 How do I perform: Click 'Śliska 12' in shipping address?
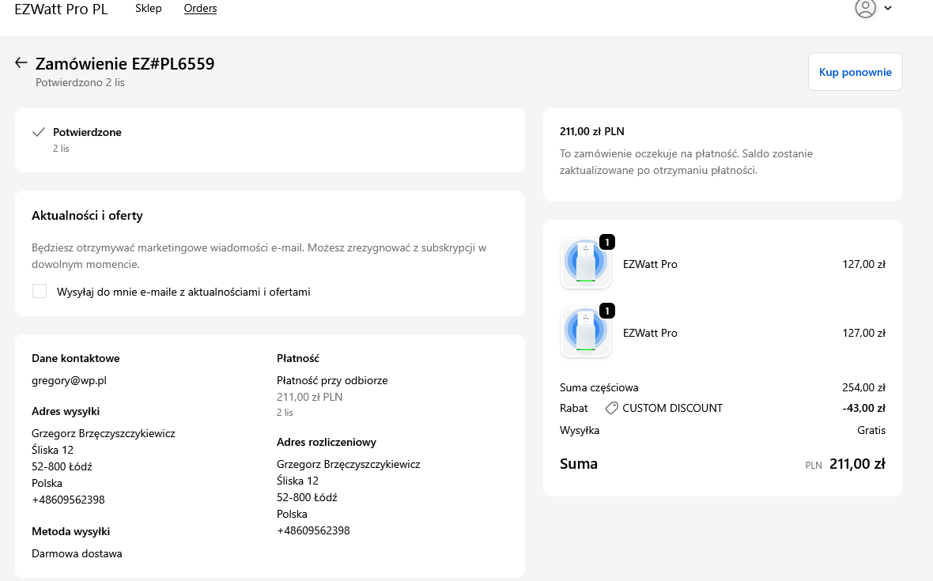(52, 450)
